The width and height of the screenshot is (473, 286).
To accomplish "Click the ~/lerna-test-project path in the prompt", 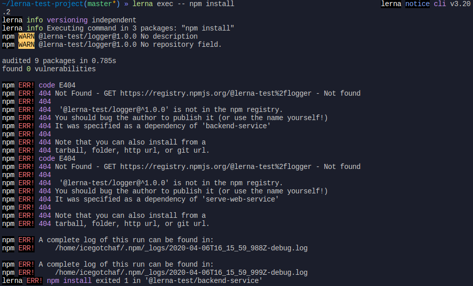I will (x=42, y=4).
